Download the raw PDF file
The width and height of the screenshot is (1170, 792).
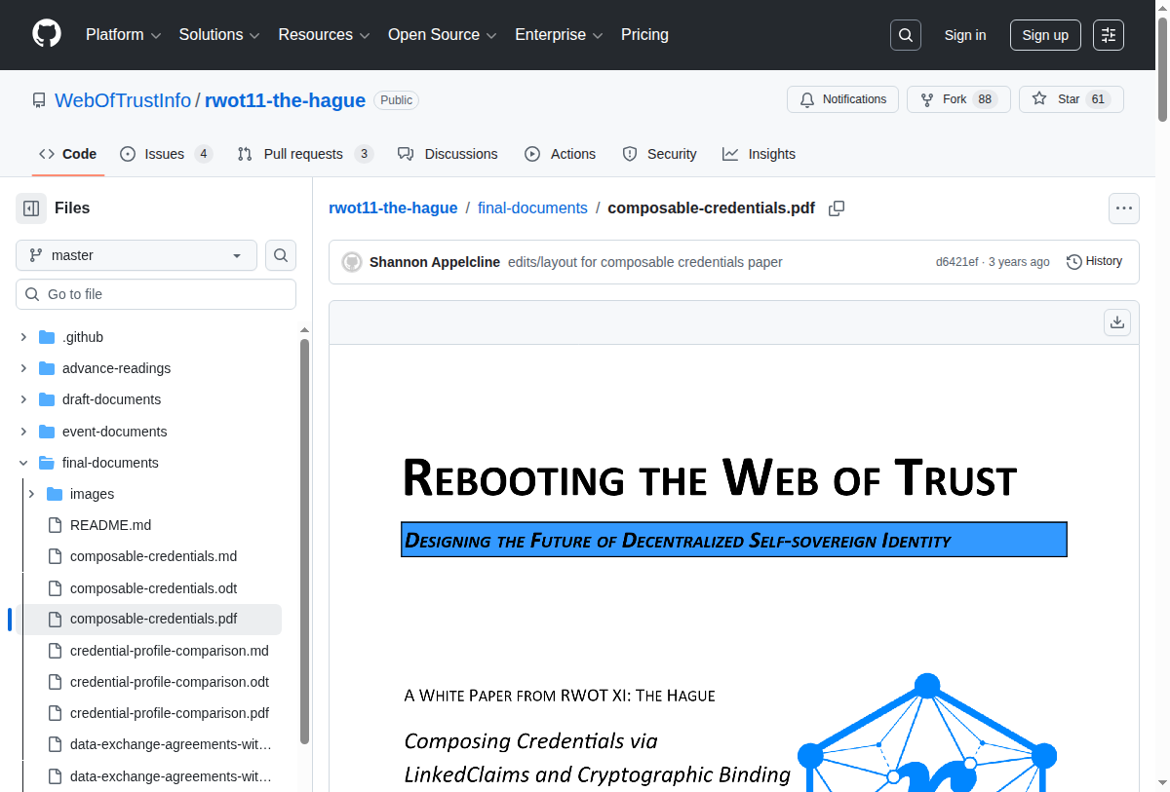(x=1117, y=322)
